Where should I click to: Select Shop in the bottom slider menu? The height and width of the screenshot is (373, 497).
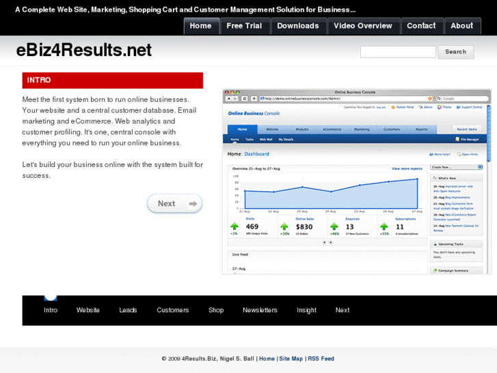216,310
